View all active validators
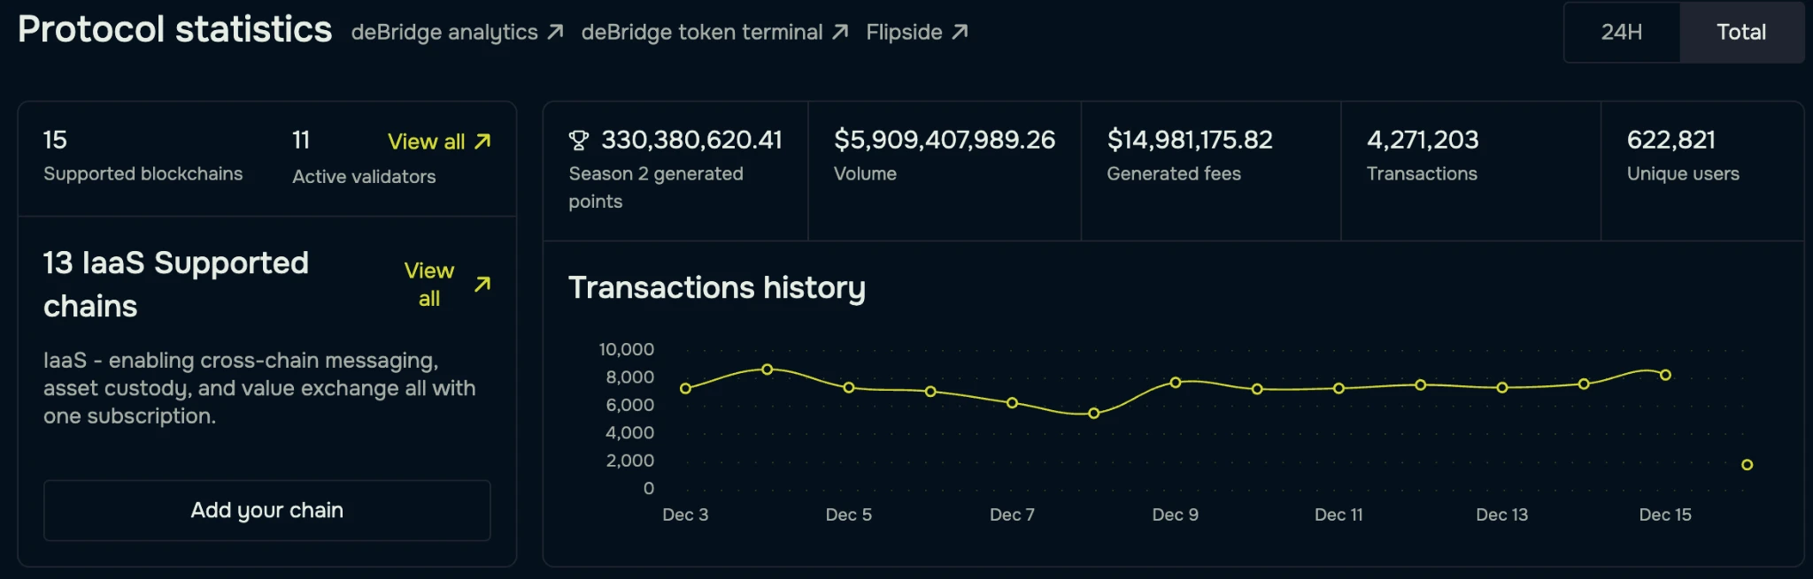Viewport: 1813px width, 579px height. tap(426, 141)
